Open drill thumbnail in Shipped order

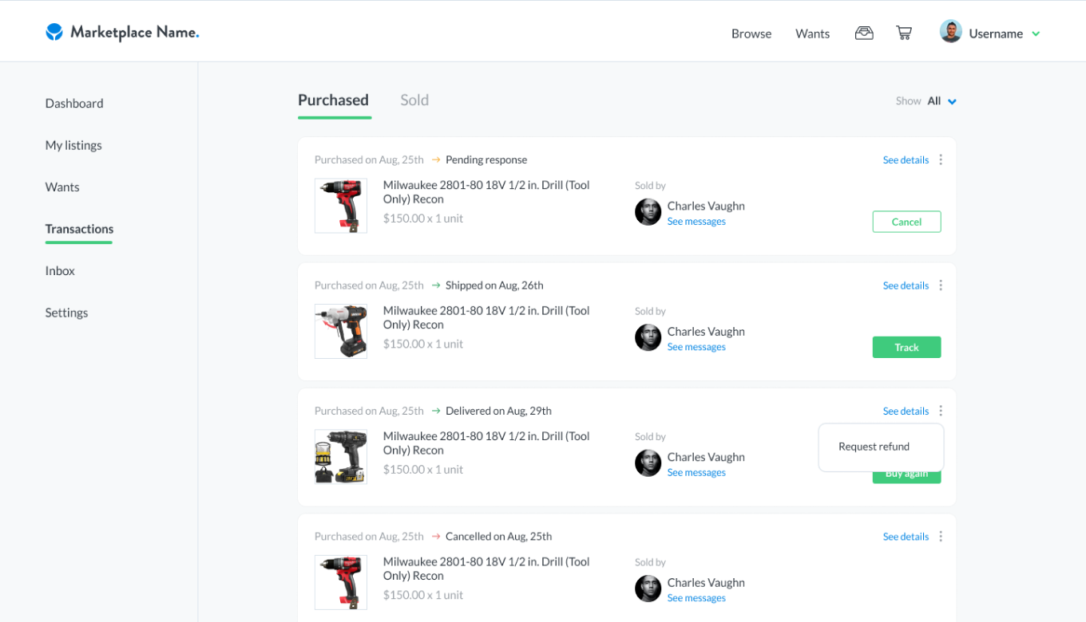[x=341, y=331]
